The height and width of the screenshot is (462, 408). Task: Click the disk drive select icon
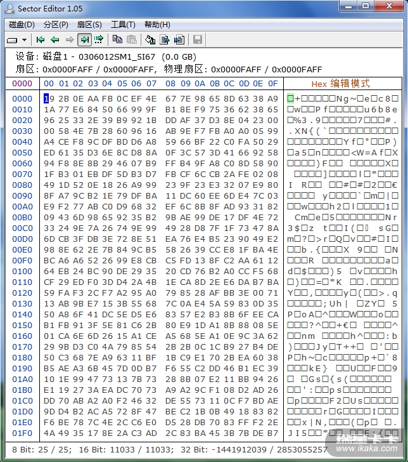tap(12, 40)
